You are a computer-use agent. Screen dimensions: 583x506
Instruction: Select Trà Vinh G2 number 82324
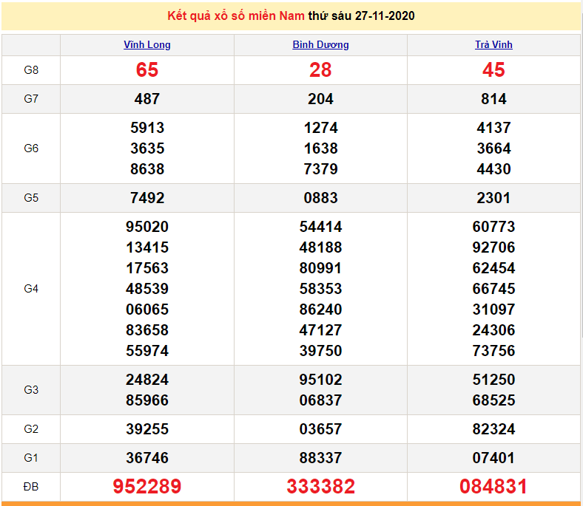pyautogui.click(x=493, y=429)
